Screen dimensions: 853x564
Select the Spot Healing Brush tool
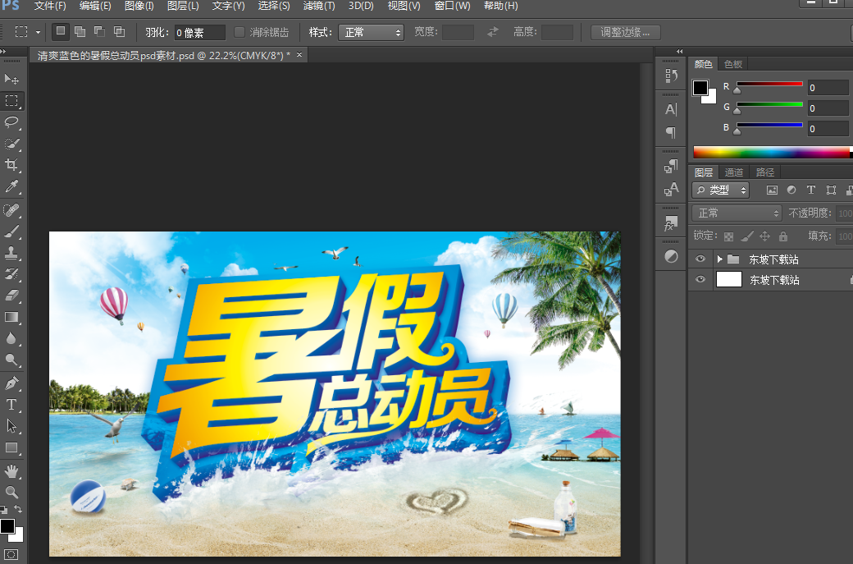[11, 210]
